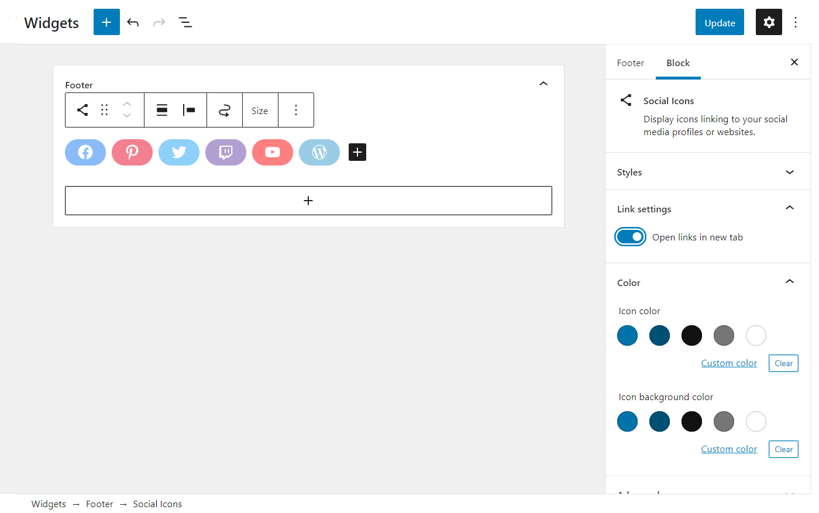Screen dimensions: 819x513
Task: Click the Undo arrow
Action: pyautogui.click(x=133, y=22)
